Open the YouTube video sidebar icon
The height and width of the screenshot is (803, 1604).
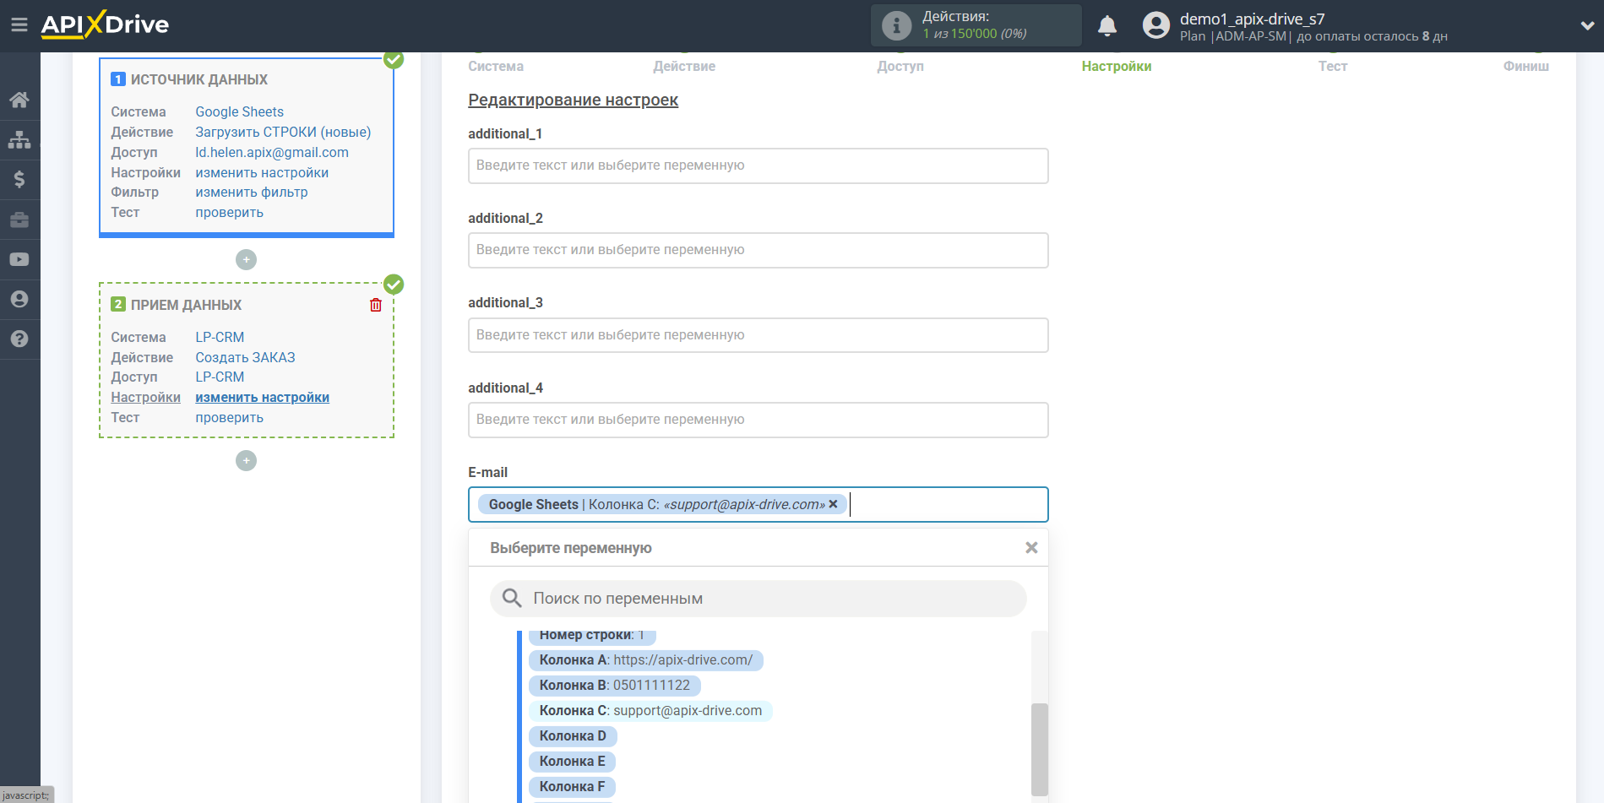tap(19, 259)
